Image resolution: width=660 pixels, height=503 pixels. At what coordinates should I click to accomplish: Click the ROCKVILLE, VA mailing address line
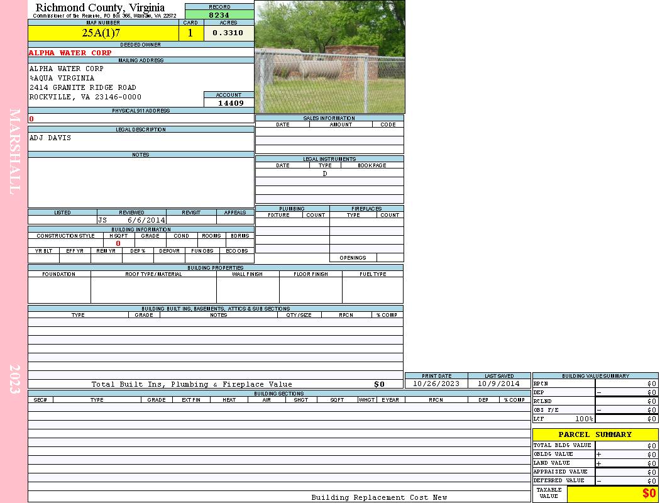[85, 97]
